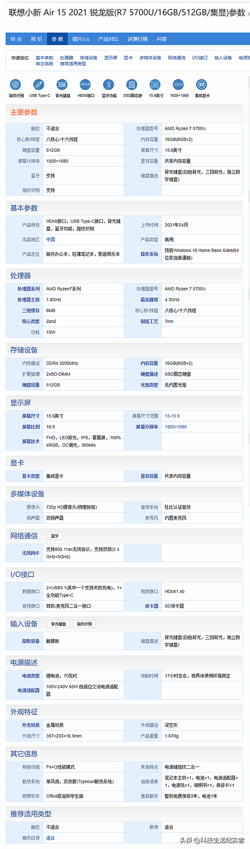250x849 pixels.
Task: Click the 硬盘描述 label link
Action: [150, 374]
